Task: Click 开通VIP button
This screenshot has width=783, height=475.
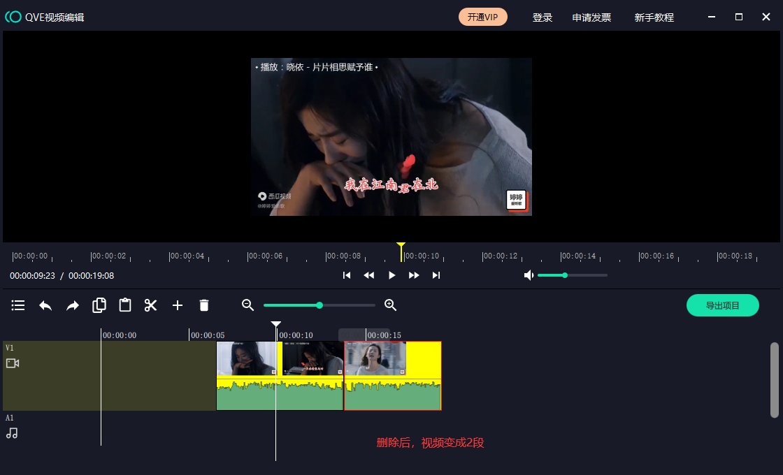Action: pos(483,17)
